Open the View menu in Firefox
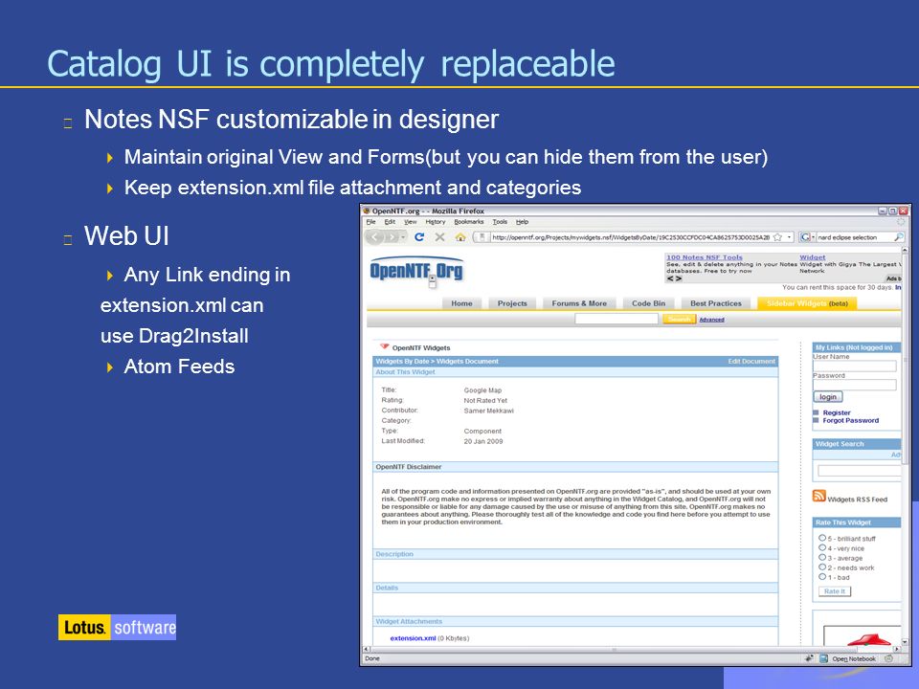Image resolution: width=919 pixels, height=689 pixels. [x=411, y=222]
